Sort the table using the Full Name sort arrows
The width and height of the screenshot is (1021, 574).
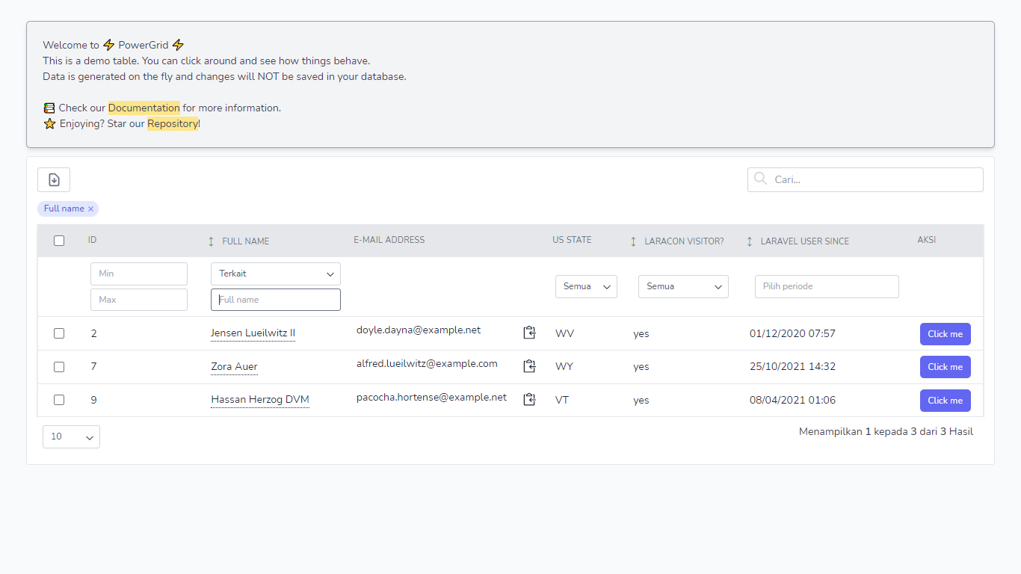210,241
